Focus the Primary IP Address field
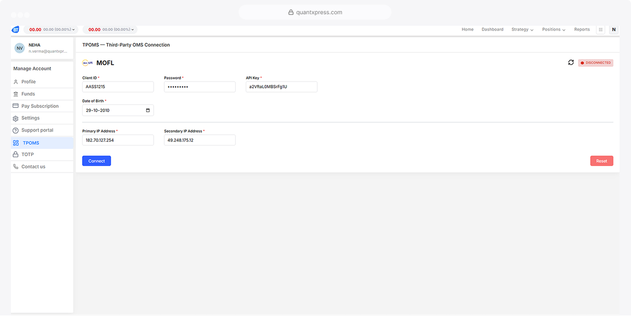This screenshot has height=316, width=631. click(x=118, y=140)
